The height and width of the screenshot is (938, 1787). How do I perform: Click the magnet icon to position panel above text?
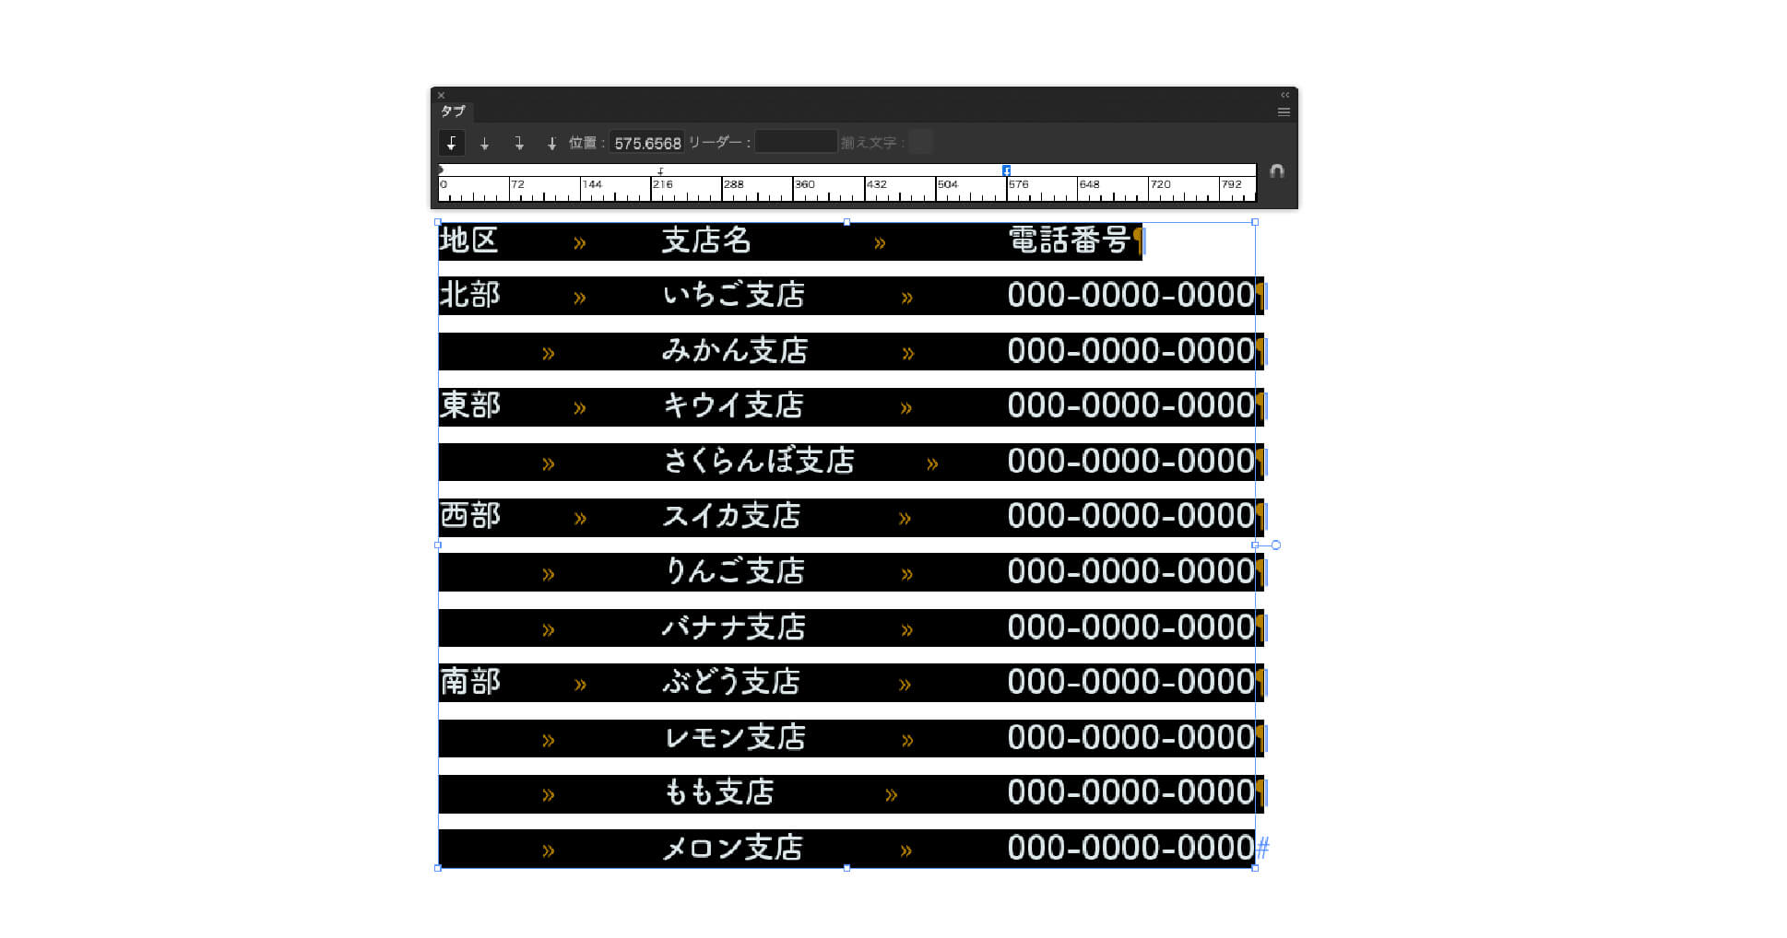click(1277, 171)
